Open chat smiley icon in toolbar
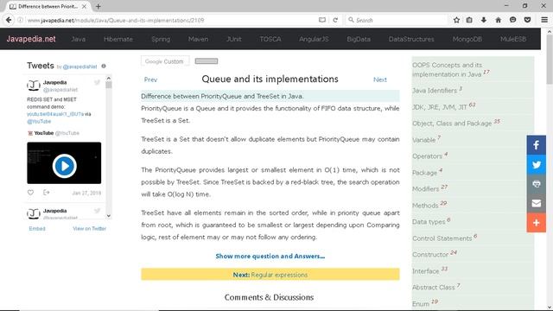Image resolution: width=553 pixels, height=311 pixels. (512, 20)
